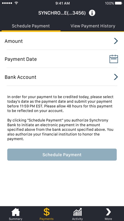The image size is (124, 221).
Task: Tap the Bank Account row label
Action: [x=21, y=77]
